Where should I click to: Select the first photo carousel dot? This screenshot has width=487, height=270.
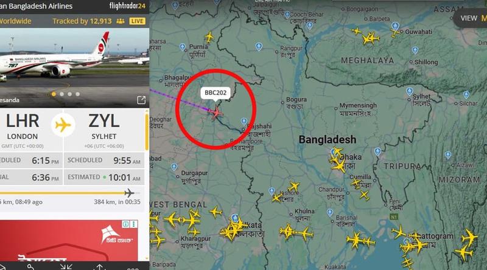click(54, 94)
